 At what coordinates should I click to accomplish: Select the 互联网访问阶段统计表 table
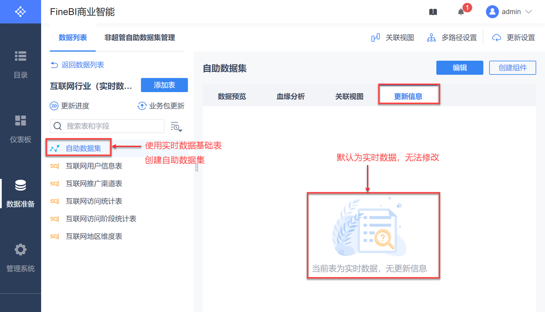click(101, 219)
